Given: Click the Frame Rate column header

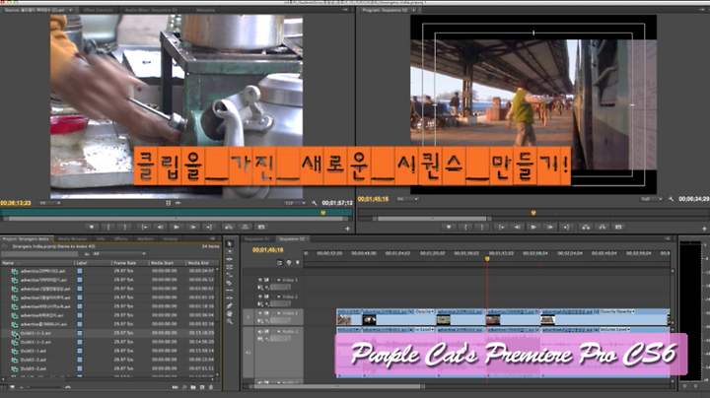Looking at the screenshot, I should (130, 263).
